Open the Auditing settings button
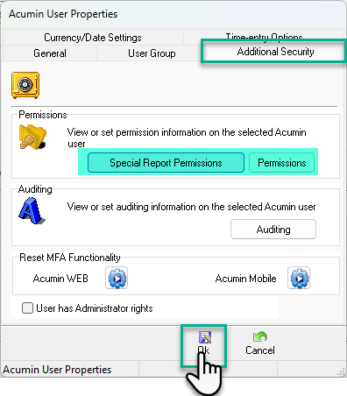 [x=273, y=230]
